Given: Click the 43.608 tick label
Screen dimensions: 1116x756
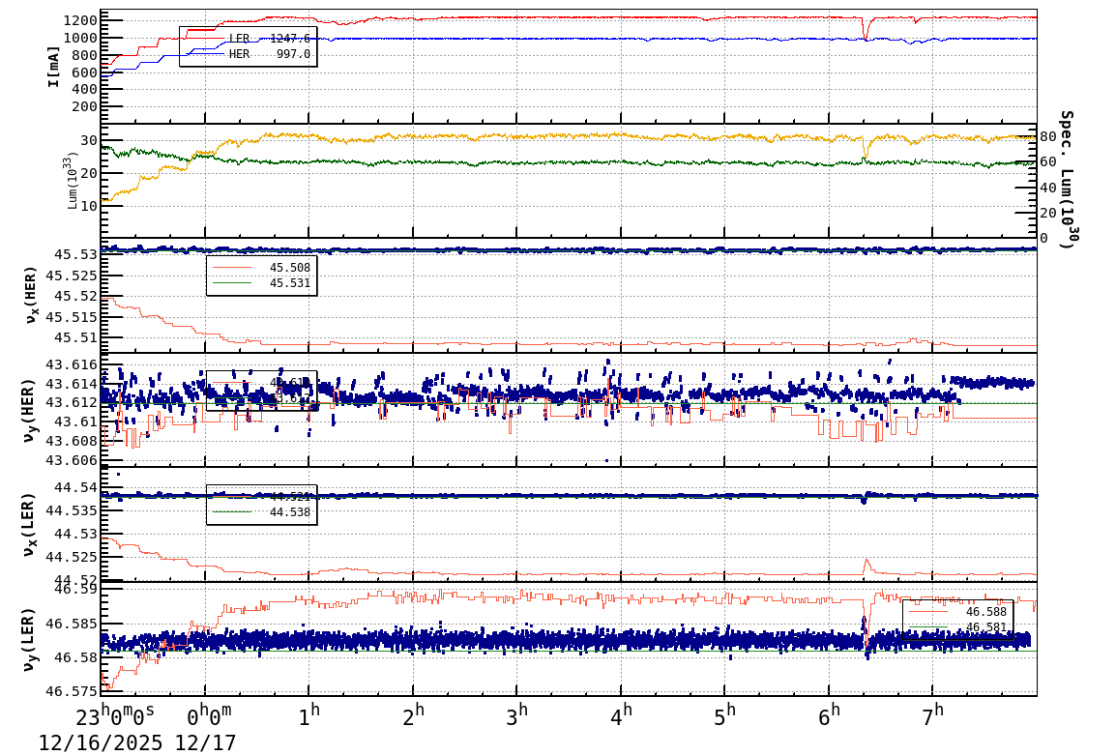Looking at the screenshot, I should [x=72, y=442].
